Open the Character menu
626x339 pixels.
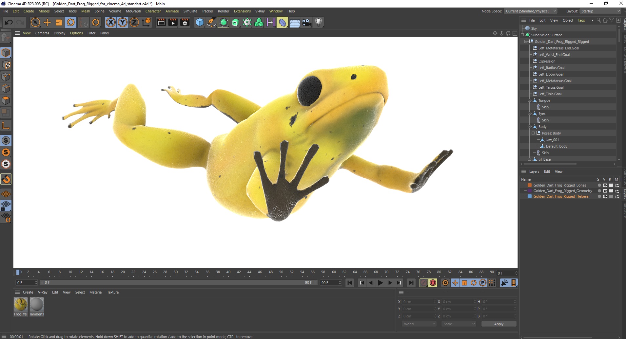click(153, 11)
